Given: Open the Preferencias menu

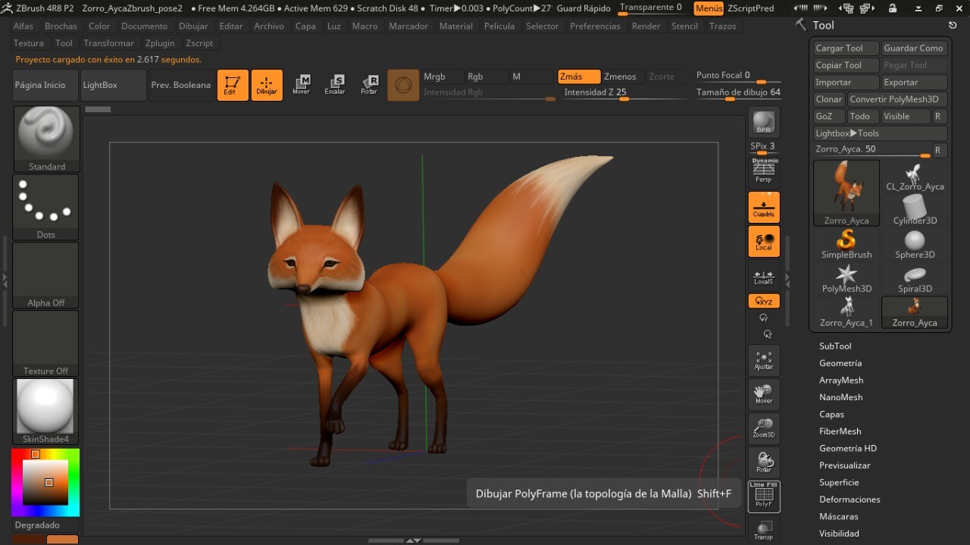Looking at the screenshot, I should coord(595,26).
